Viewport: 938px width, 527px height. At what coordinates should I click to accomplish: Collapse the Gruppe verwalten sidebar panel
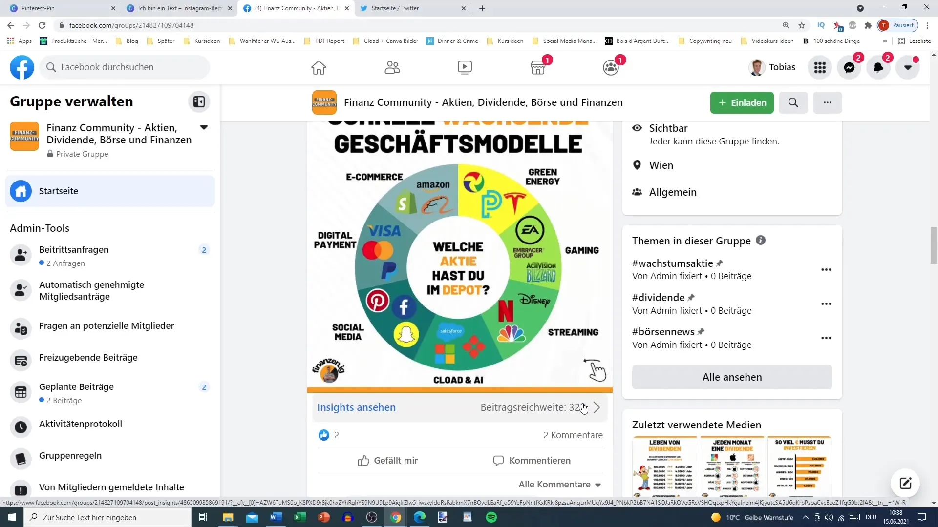pyautogui.click(x=199, y=101)
